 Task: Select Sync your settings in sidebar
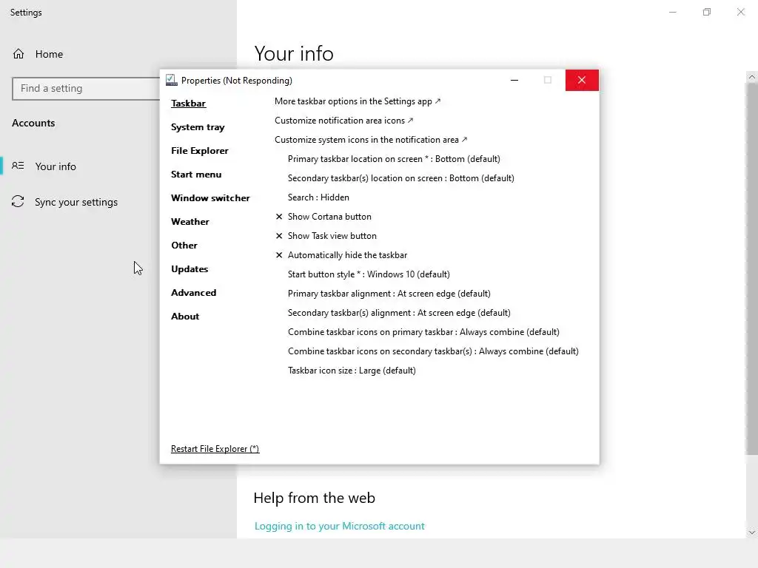click(76, 202)
